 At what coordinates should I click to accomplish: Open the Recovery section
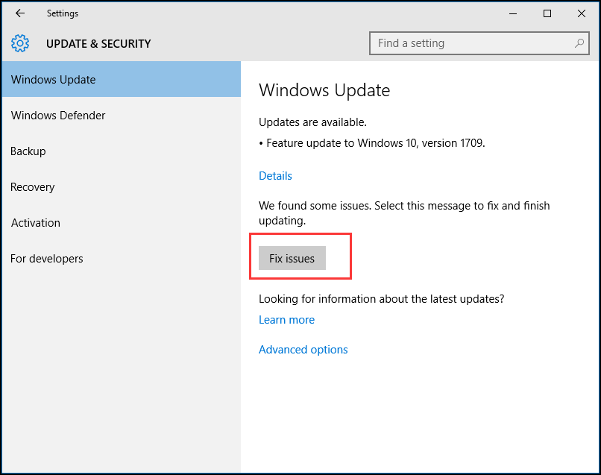click(32, 187)
